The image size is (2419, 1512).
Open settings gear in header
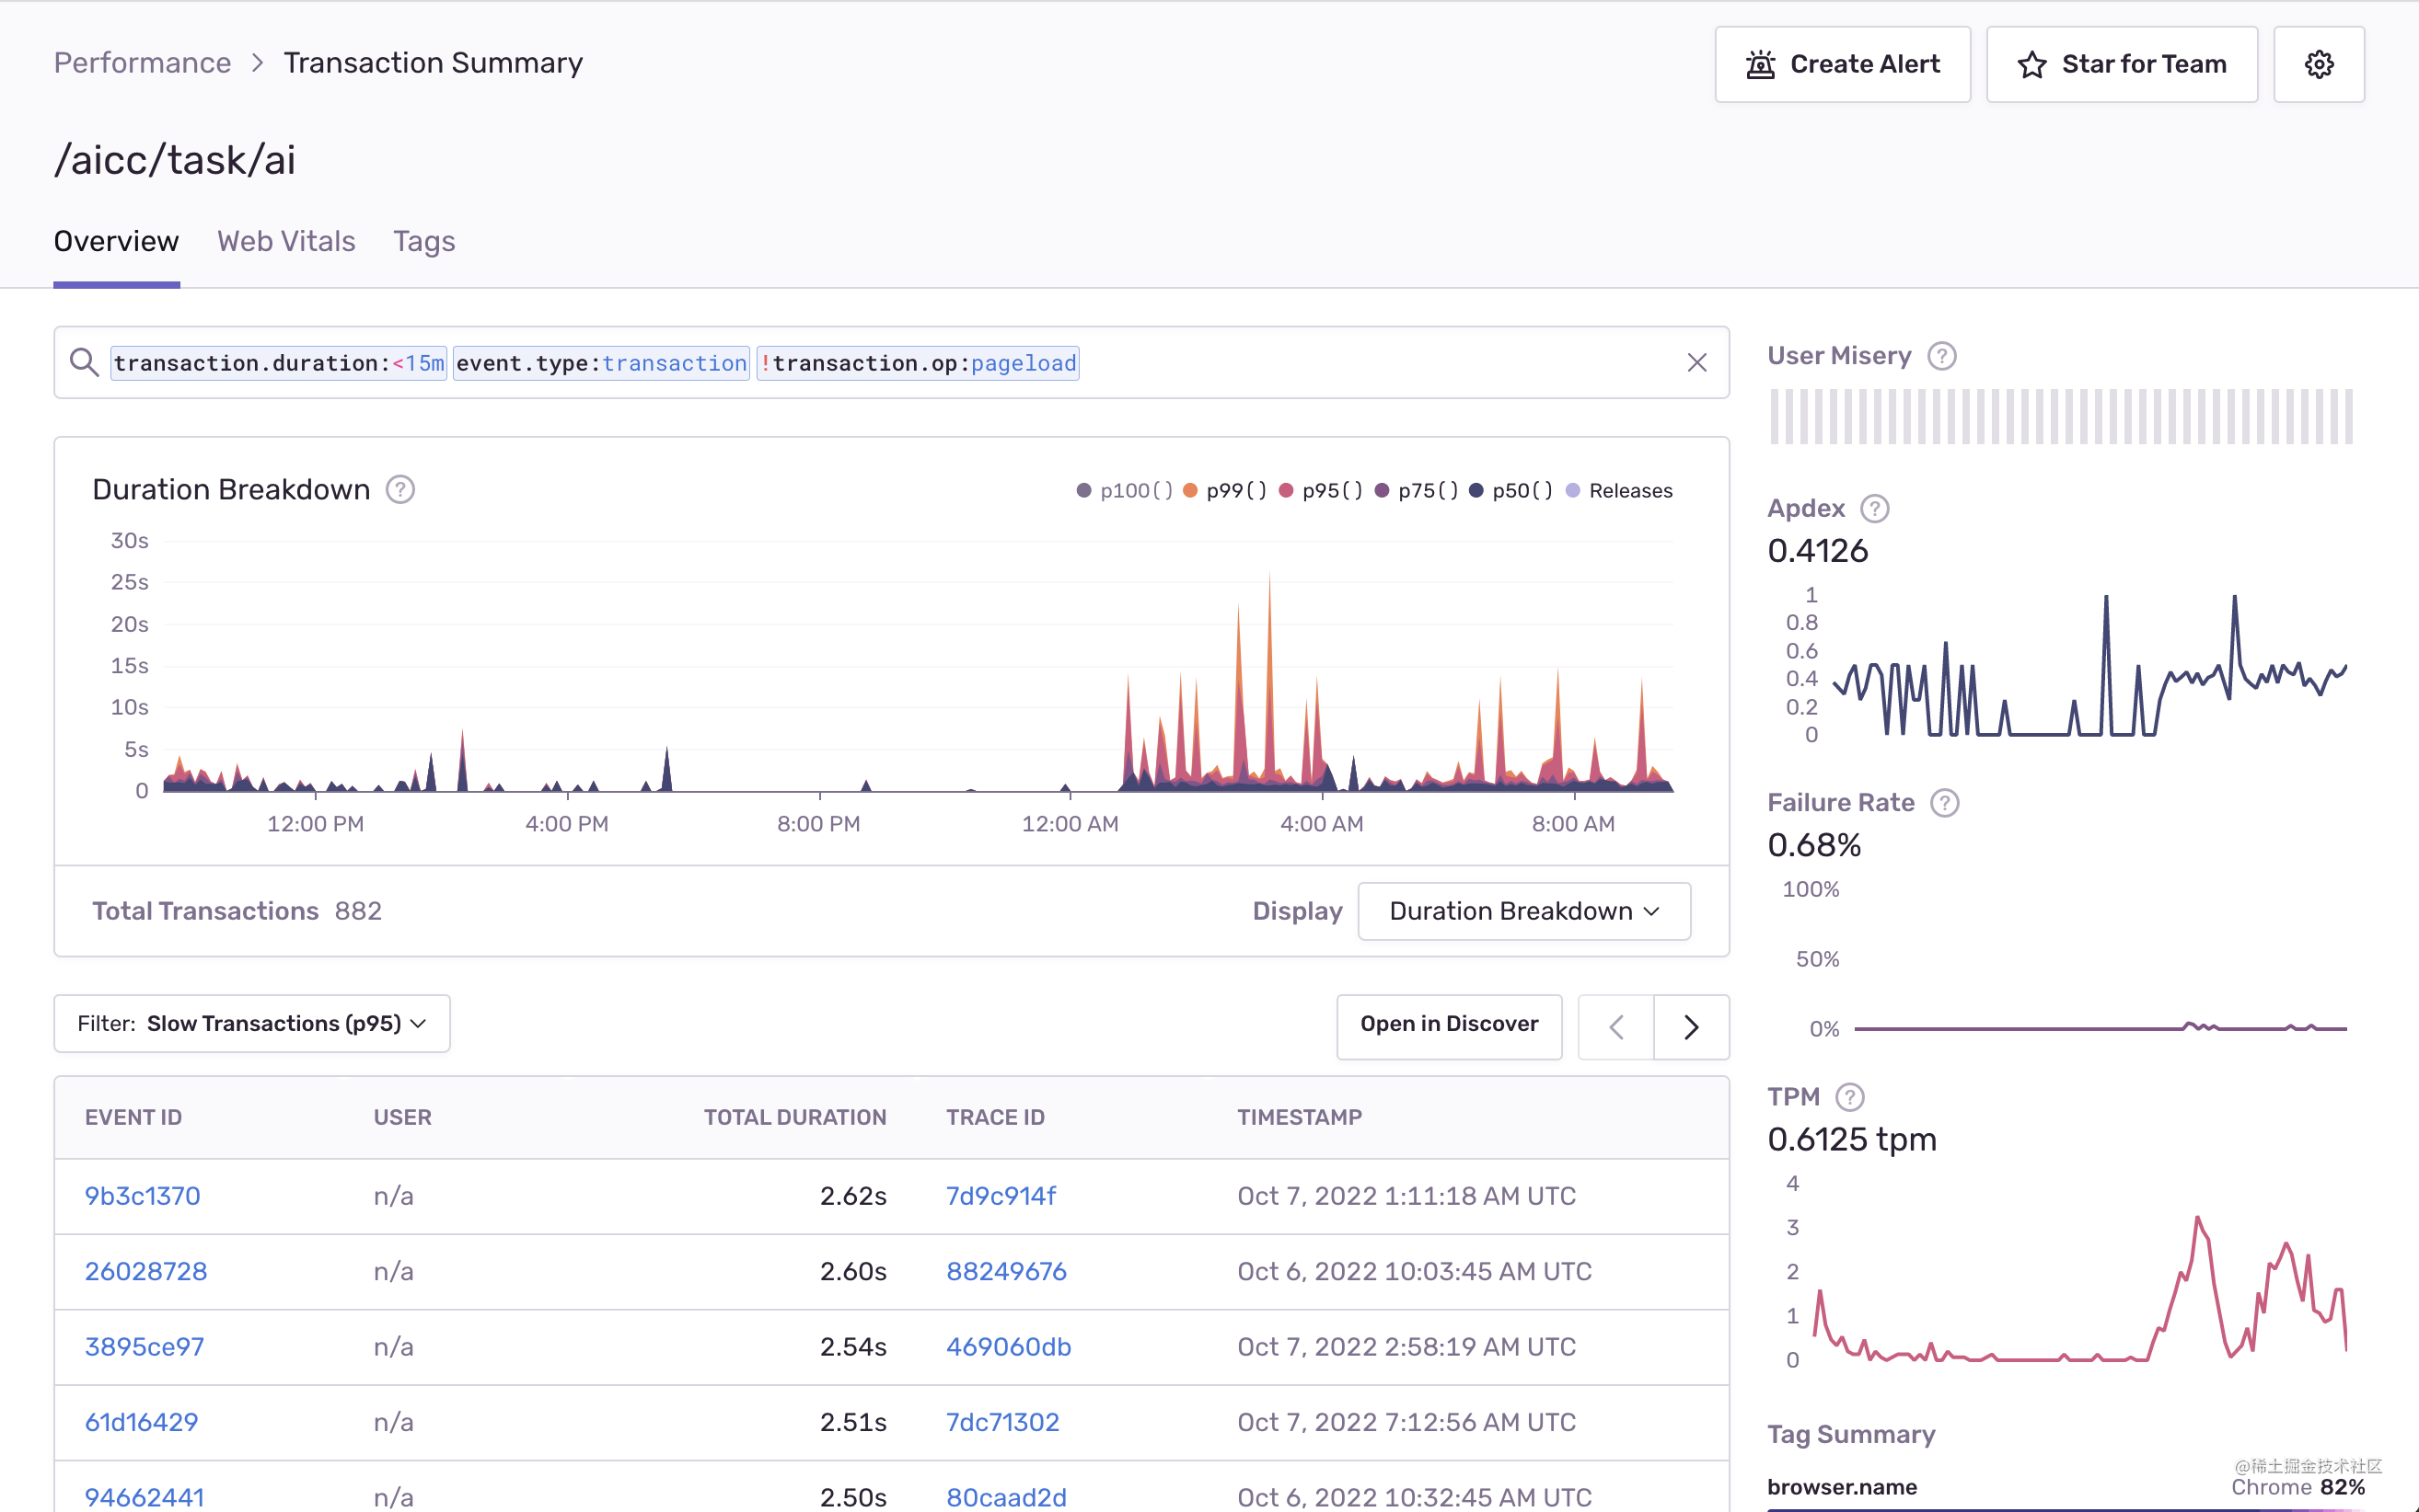pyautogui.click(x=2318, y=64)
